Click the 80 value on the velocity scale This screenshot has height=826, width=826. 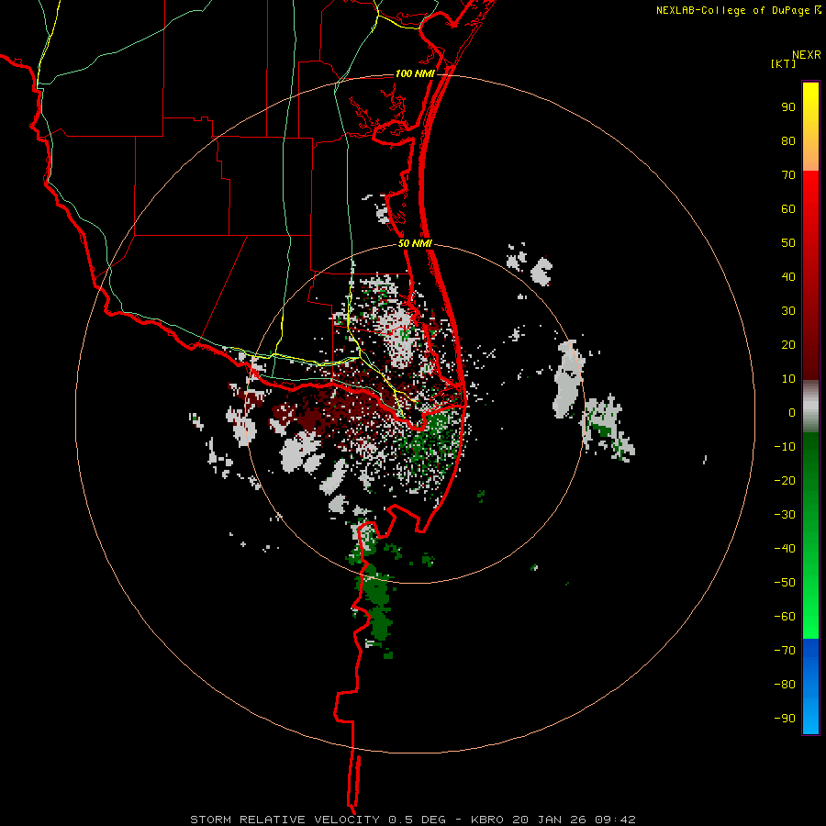click(788, 141)
